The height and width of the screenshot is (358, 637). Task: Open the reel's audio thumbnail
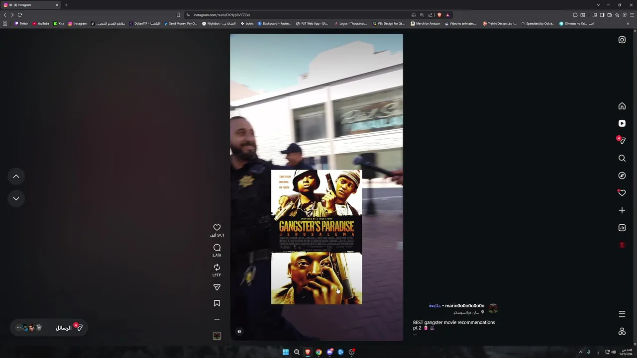[217, 336]
